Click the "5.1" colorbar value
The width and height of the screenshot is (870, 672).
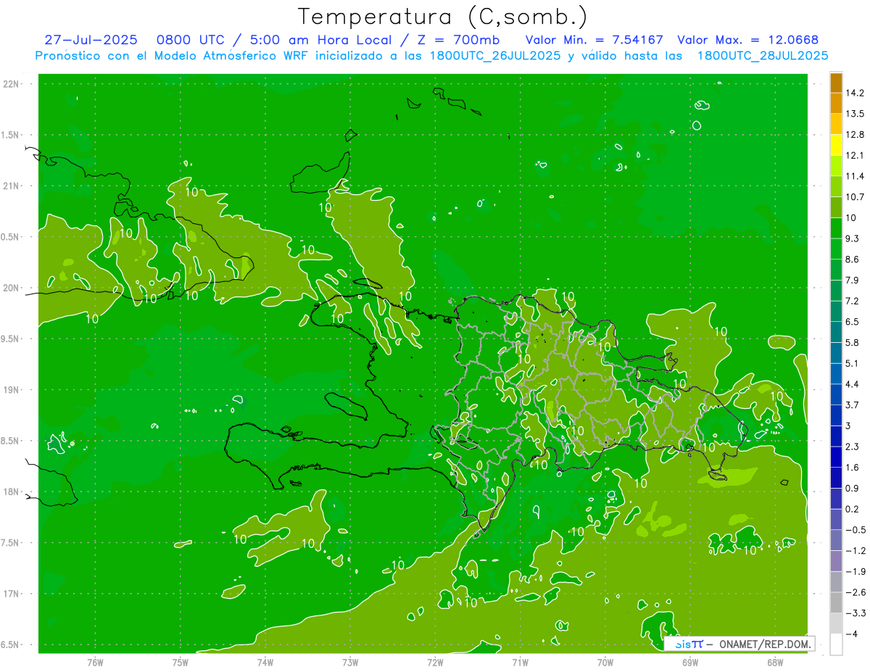(x=853, y=363)
